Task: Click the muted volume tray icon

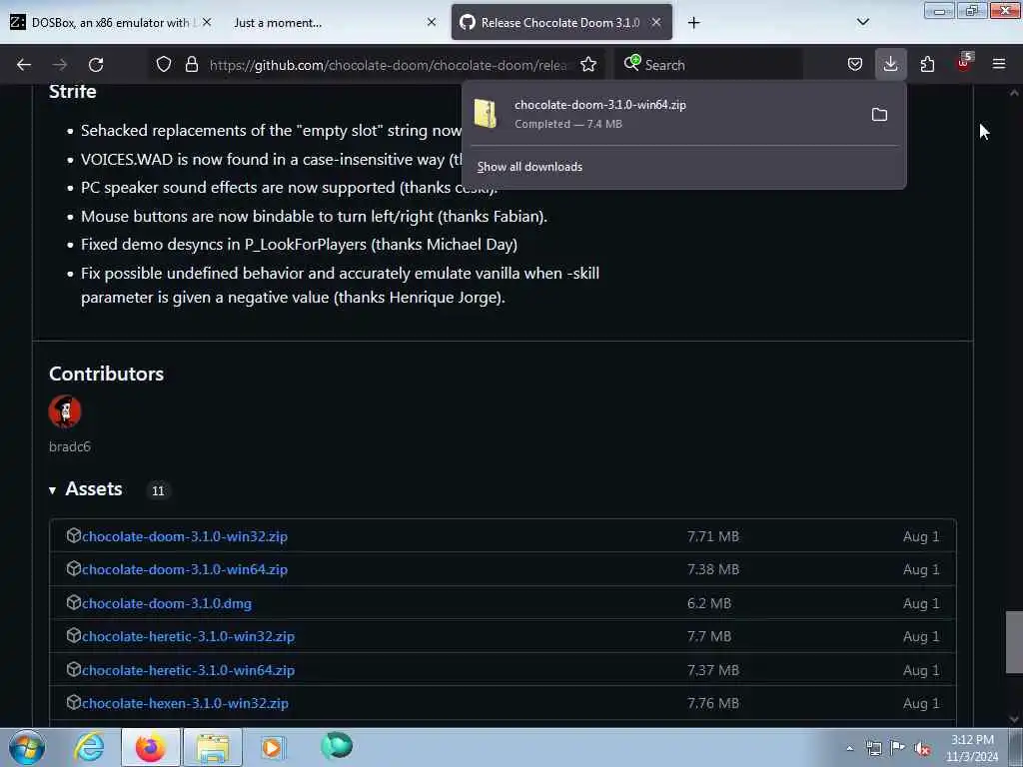Action: pyautogui.click(x=922, y=749)
